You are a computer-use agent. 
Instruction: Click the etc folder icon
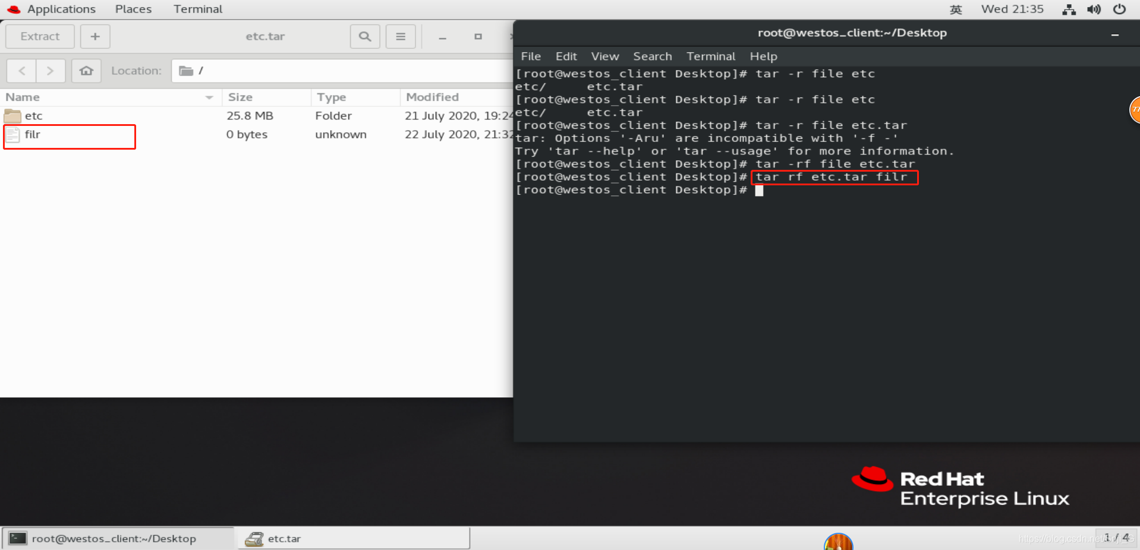tap(12, 115)
